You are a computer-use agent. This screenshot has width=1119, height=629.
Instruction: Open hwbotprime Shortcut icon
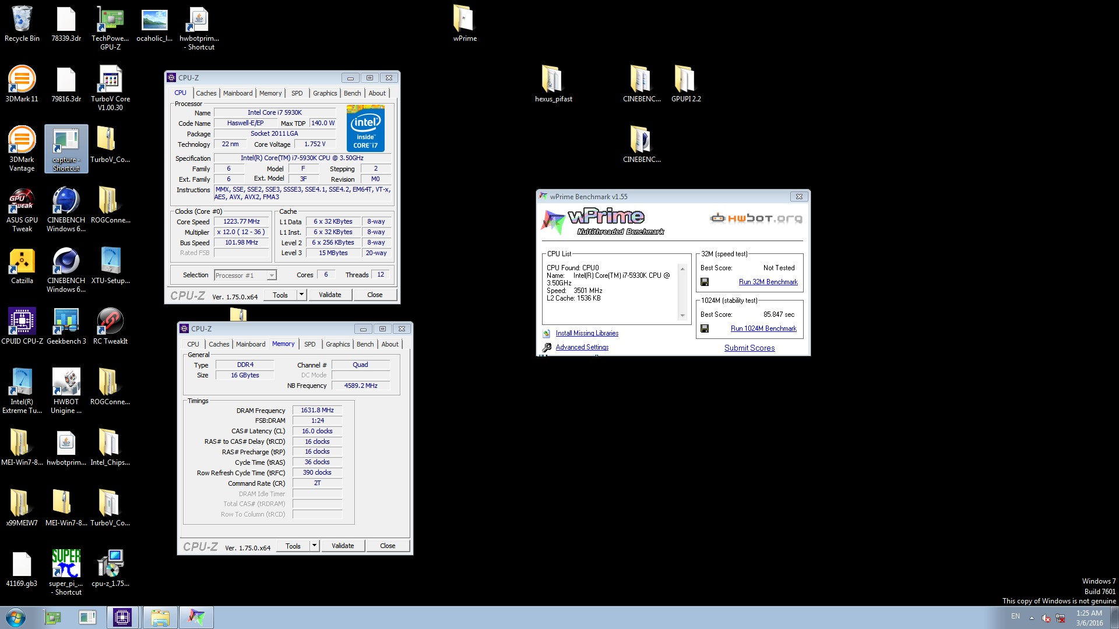(x=199, y=27)
